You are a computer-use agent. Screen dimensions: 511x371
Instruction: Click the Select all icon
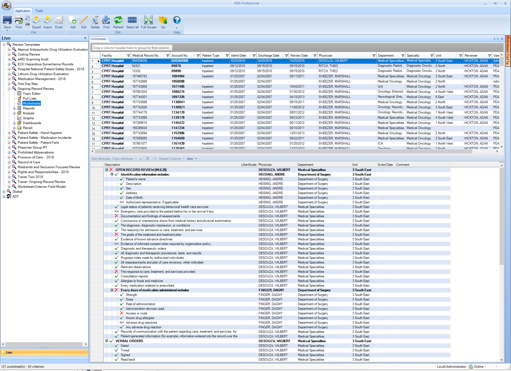132,22
